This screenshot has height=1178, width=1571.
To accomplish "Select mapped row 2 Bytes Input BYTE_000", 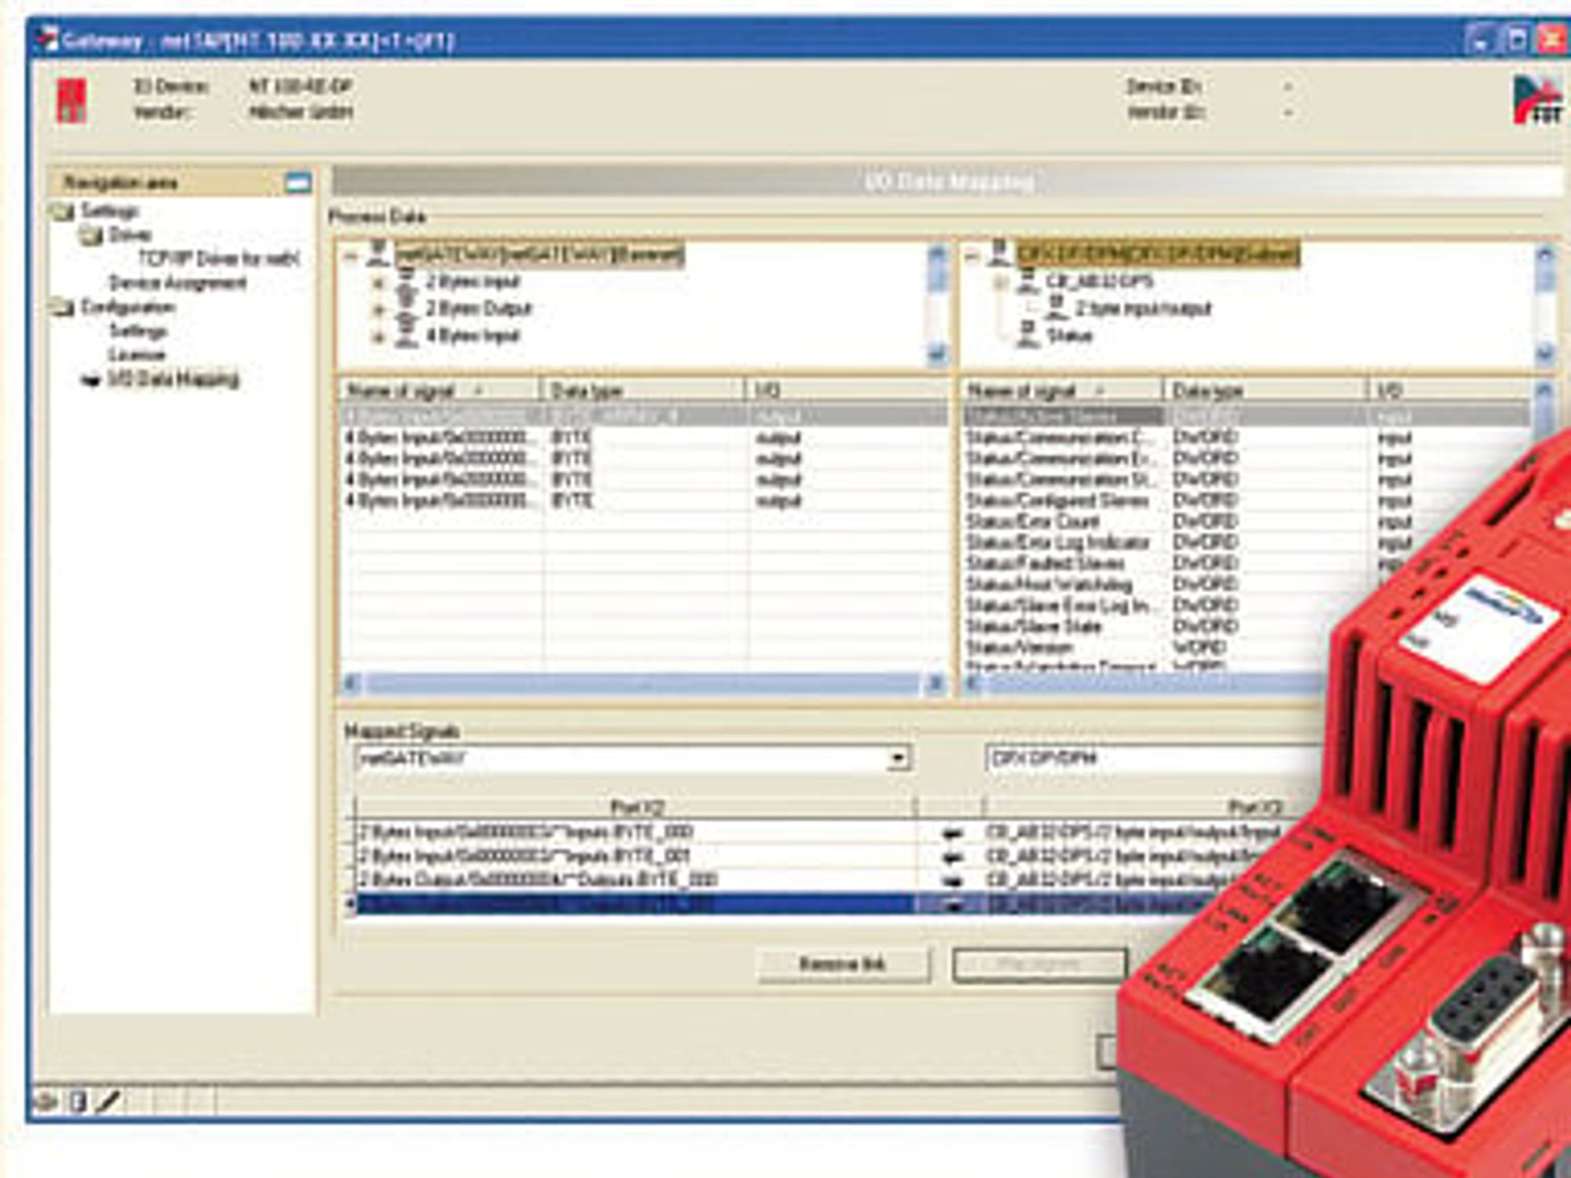I will click(635, 832).
